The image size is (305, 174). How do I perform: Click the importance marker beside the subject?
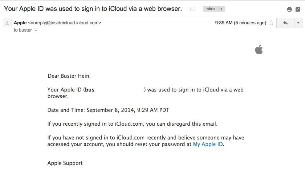(193, 9)
